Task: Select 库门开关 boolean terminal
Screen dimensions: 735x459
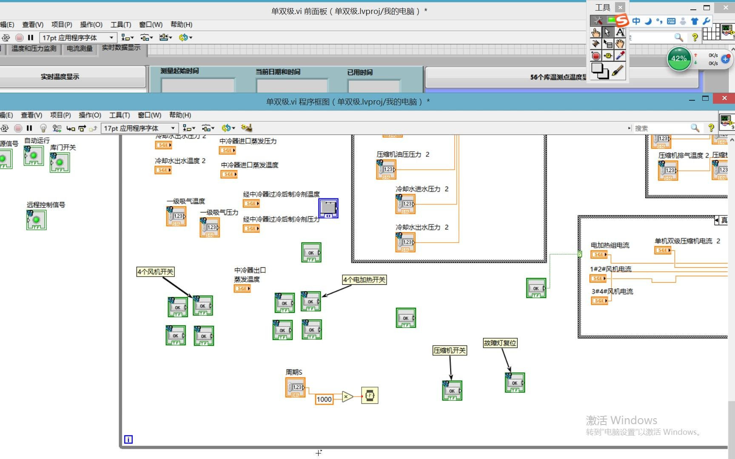Action: pos(60,162)
